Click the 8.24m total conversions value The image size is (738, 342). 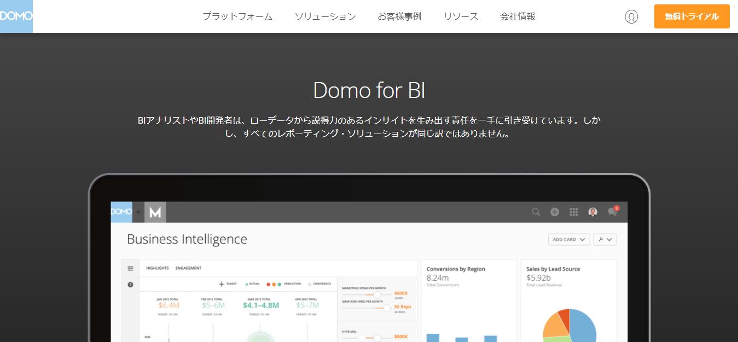(x=438, y=278)
